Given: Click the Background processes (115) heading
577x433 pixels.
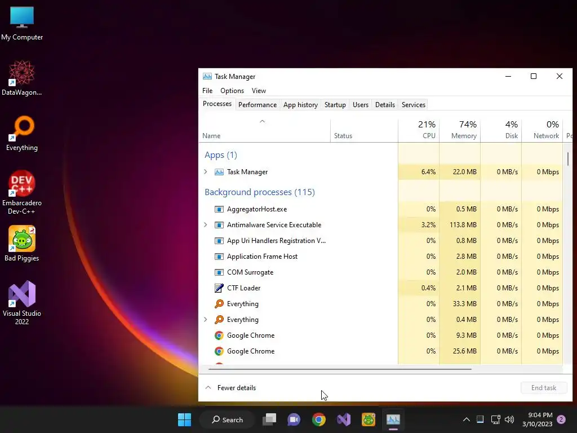Looking at the screenshot, I should click(x=259, y=192).
